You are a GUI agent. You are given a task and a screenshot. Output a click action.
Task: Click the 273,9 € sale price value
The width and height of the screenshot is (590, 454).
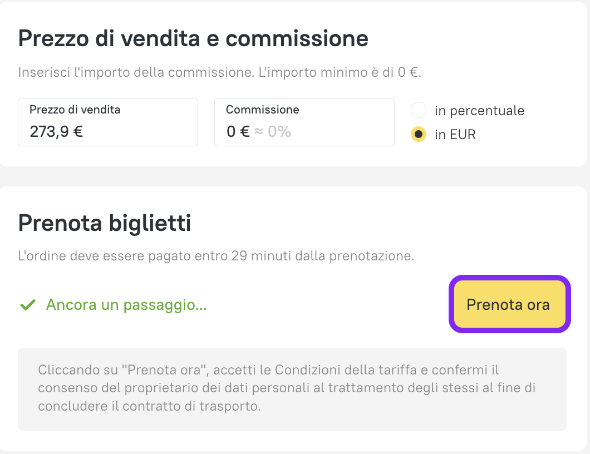click(x=56, y=132)
